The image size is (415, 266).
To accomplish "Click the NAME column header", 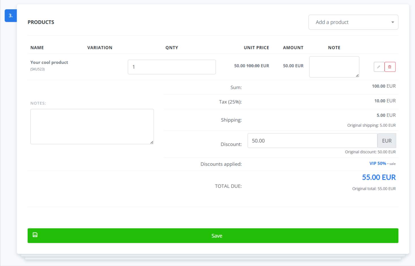I will pyautogui.click(x=37, y=48).
